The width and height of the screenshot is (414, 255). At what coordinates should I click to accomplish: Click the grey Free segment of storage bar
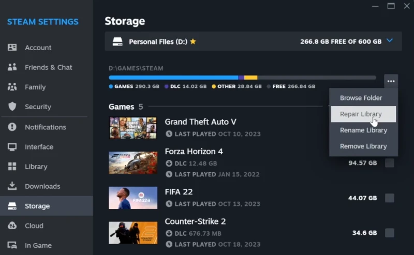tap(317, 78)
